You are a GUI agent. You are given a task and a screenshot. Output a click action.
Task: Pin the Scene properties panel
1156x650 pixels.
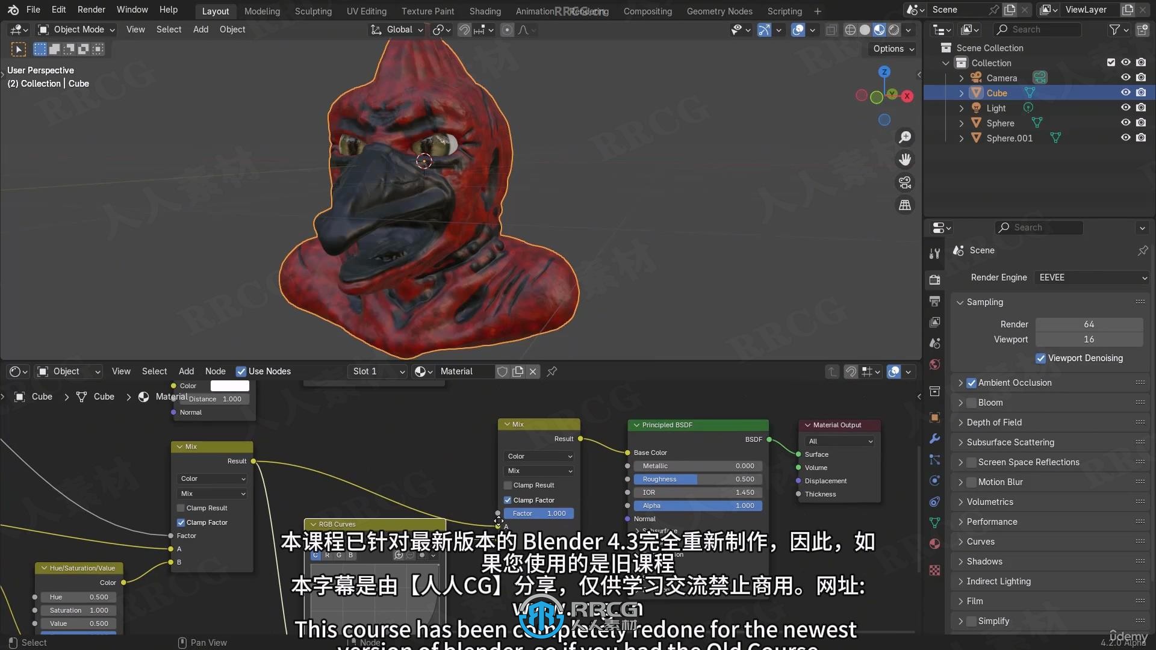(1142, 250)
